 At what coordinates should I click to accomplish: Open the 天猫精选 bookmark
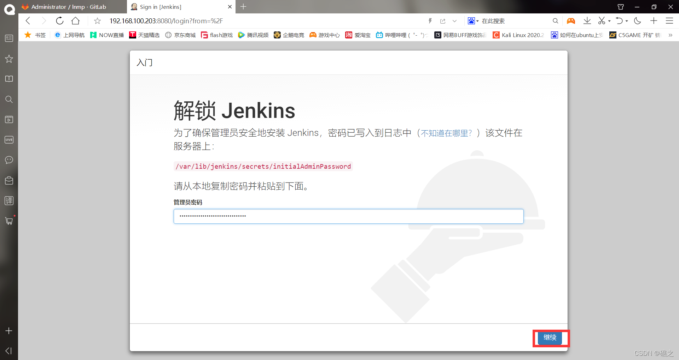coord(145,35)
